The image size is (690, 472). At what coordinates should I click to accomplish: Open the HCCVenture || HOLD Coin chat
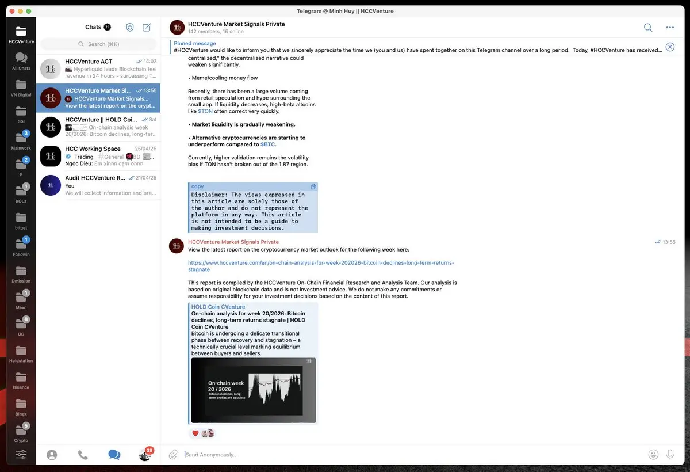click(x=98, y=127)
